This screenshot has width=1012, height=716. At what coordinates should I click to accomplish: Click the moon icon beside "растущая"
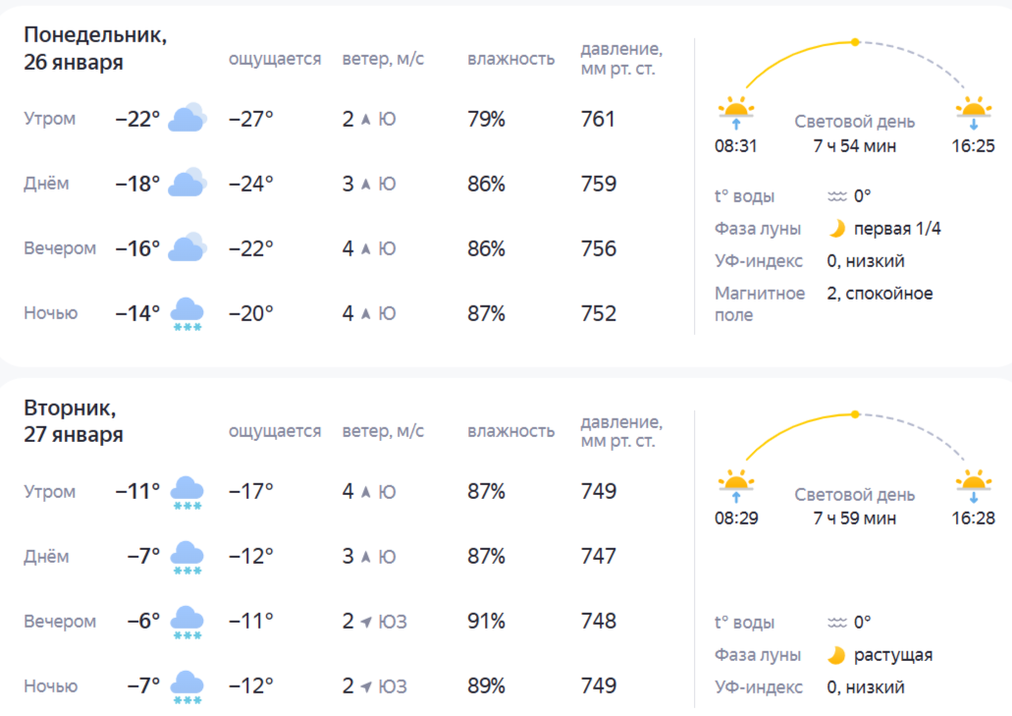coord(836,655)
